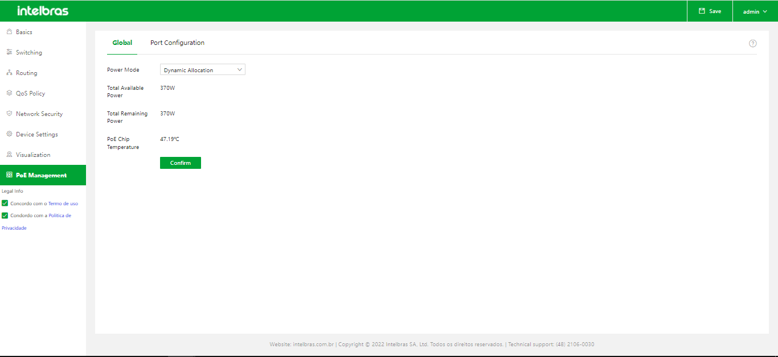Click the Switching icon in sidebar

pos(9,52)
